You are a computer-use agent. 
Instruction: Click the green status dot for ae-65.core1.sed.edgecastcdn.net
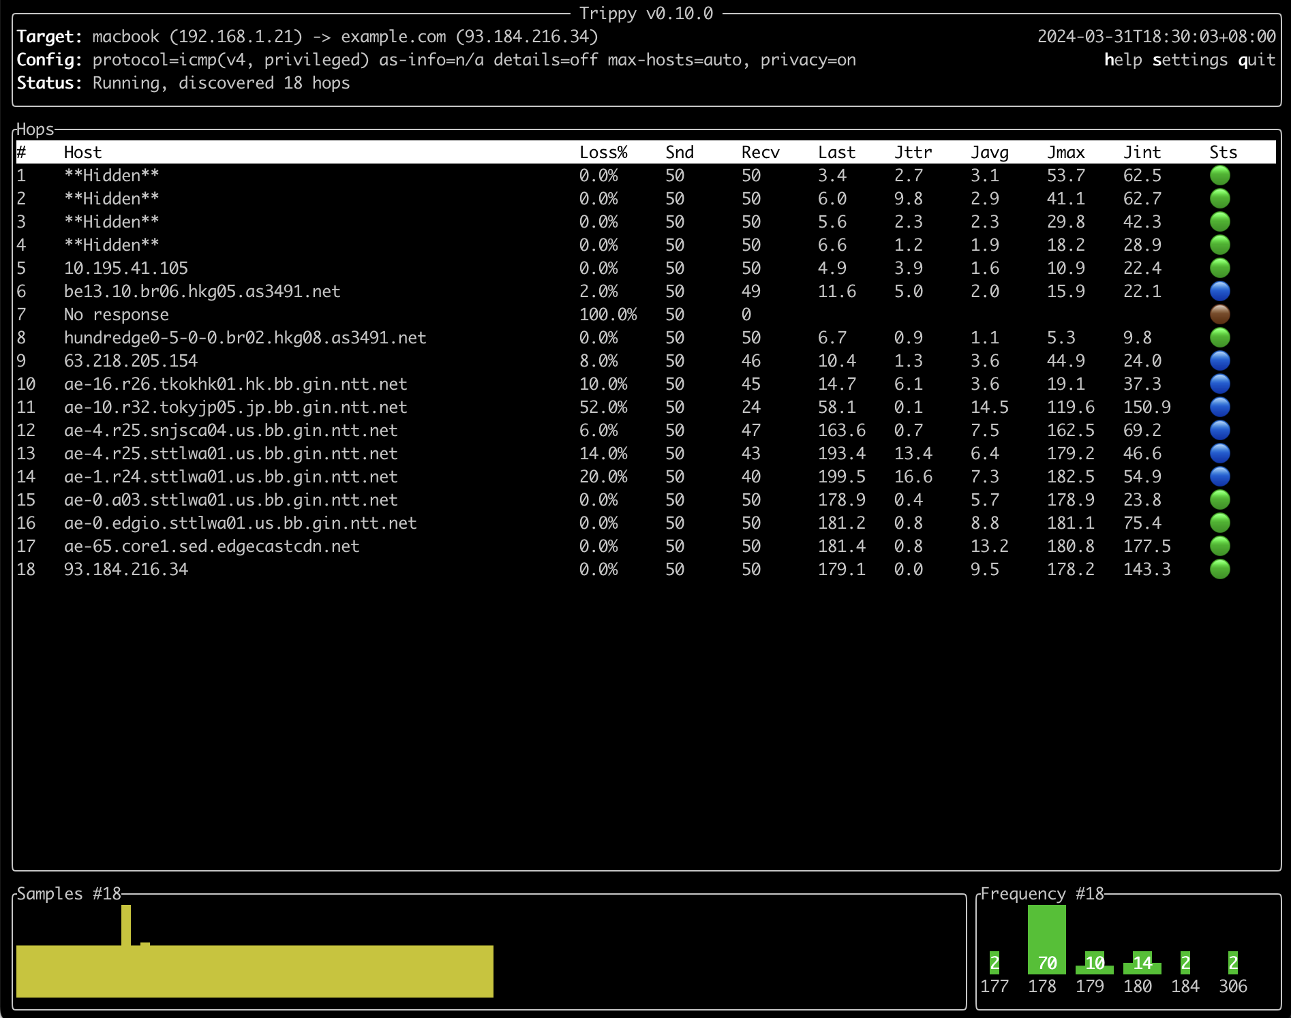tap(1219, 546)
